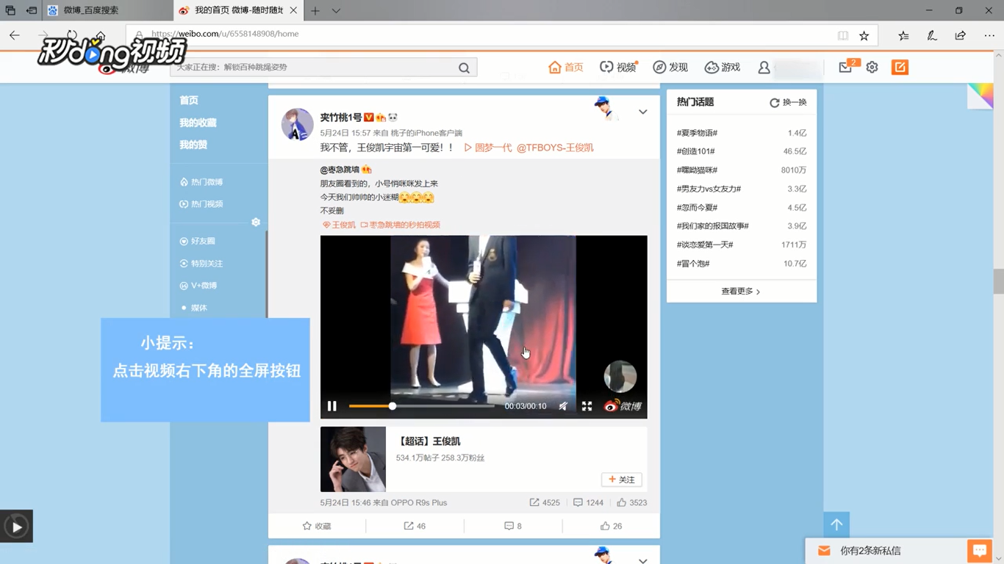Like the post showing 26 likes
Viewport: 1004px width, 564px height.
click(611, 526)
